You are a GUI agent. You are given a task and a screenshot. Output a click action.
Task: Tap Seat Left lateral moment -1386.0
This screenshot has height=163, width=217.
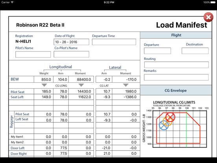[x=126, y=97]
